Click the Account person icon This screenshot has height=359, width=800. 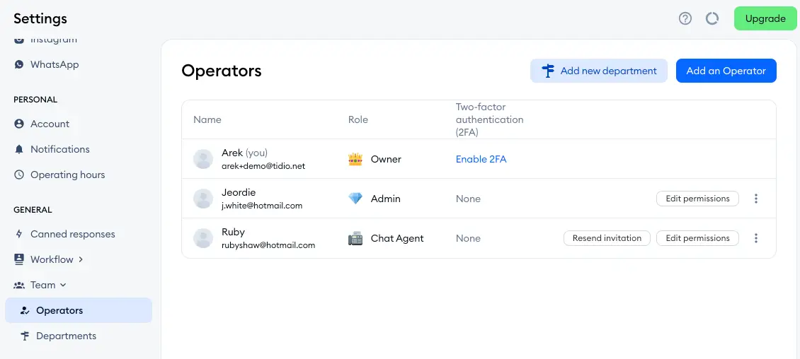19,124
